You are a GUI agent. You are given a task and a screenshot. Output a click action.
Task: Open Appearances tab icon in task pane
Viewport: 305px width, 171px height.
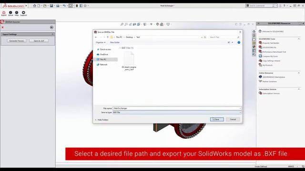(x=254, y=47)
